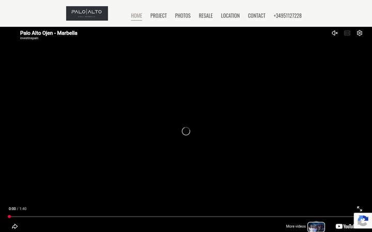Select RESALE in the navigation

point(206,15)
